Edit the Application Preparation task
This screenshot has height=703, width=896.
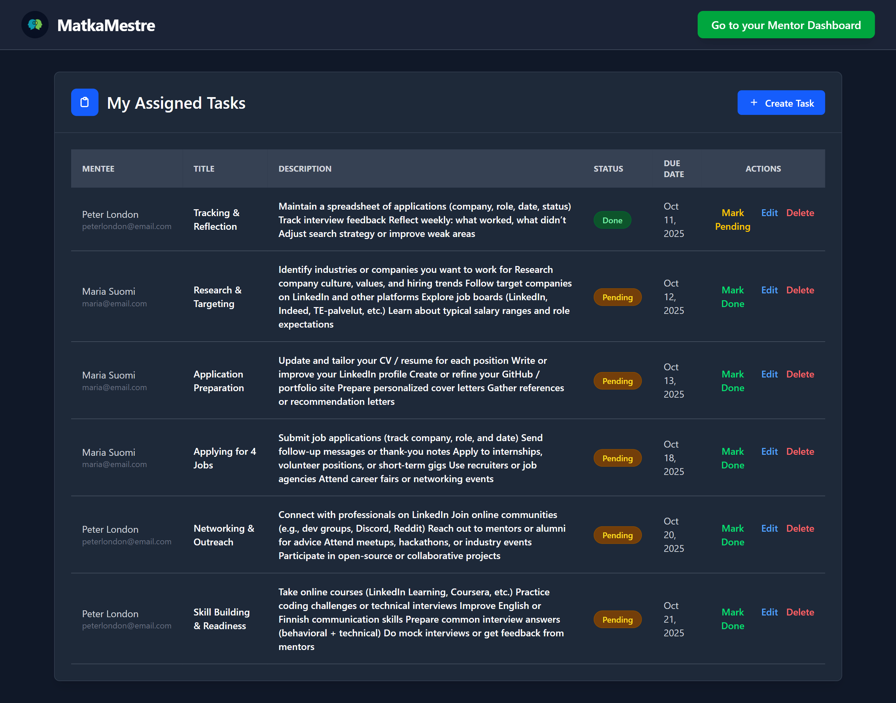click(x=769, y=374)
